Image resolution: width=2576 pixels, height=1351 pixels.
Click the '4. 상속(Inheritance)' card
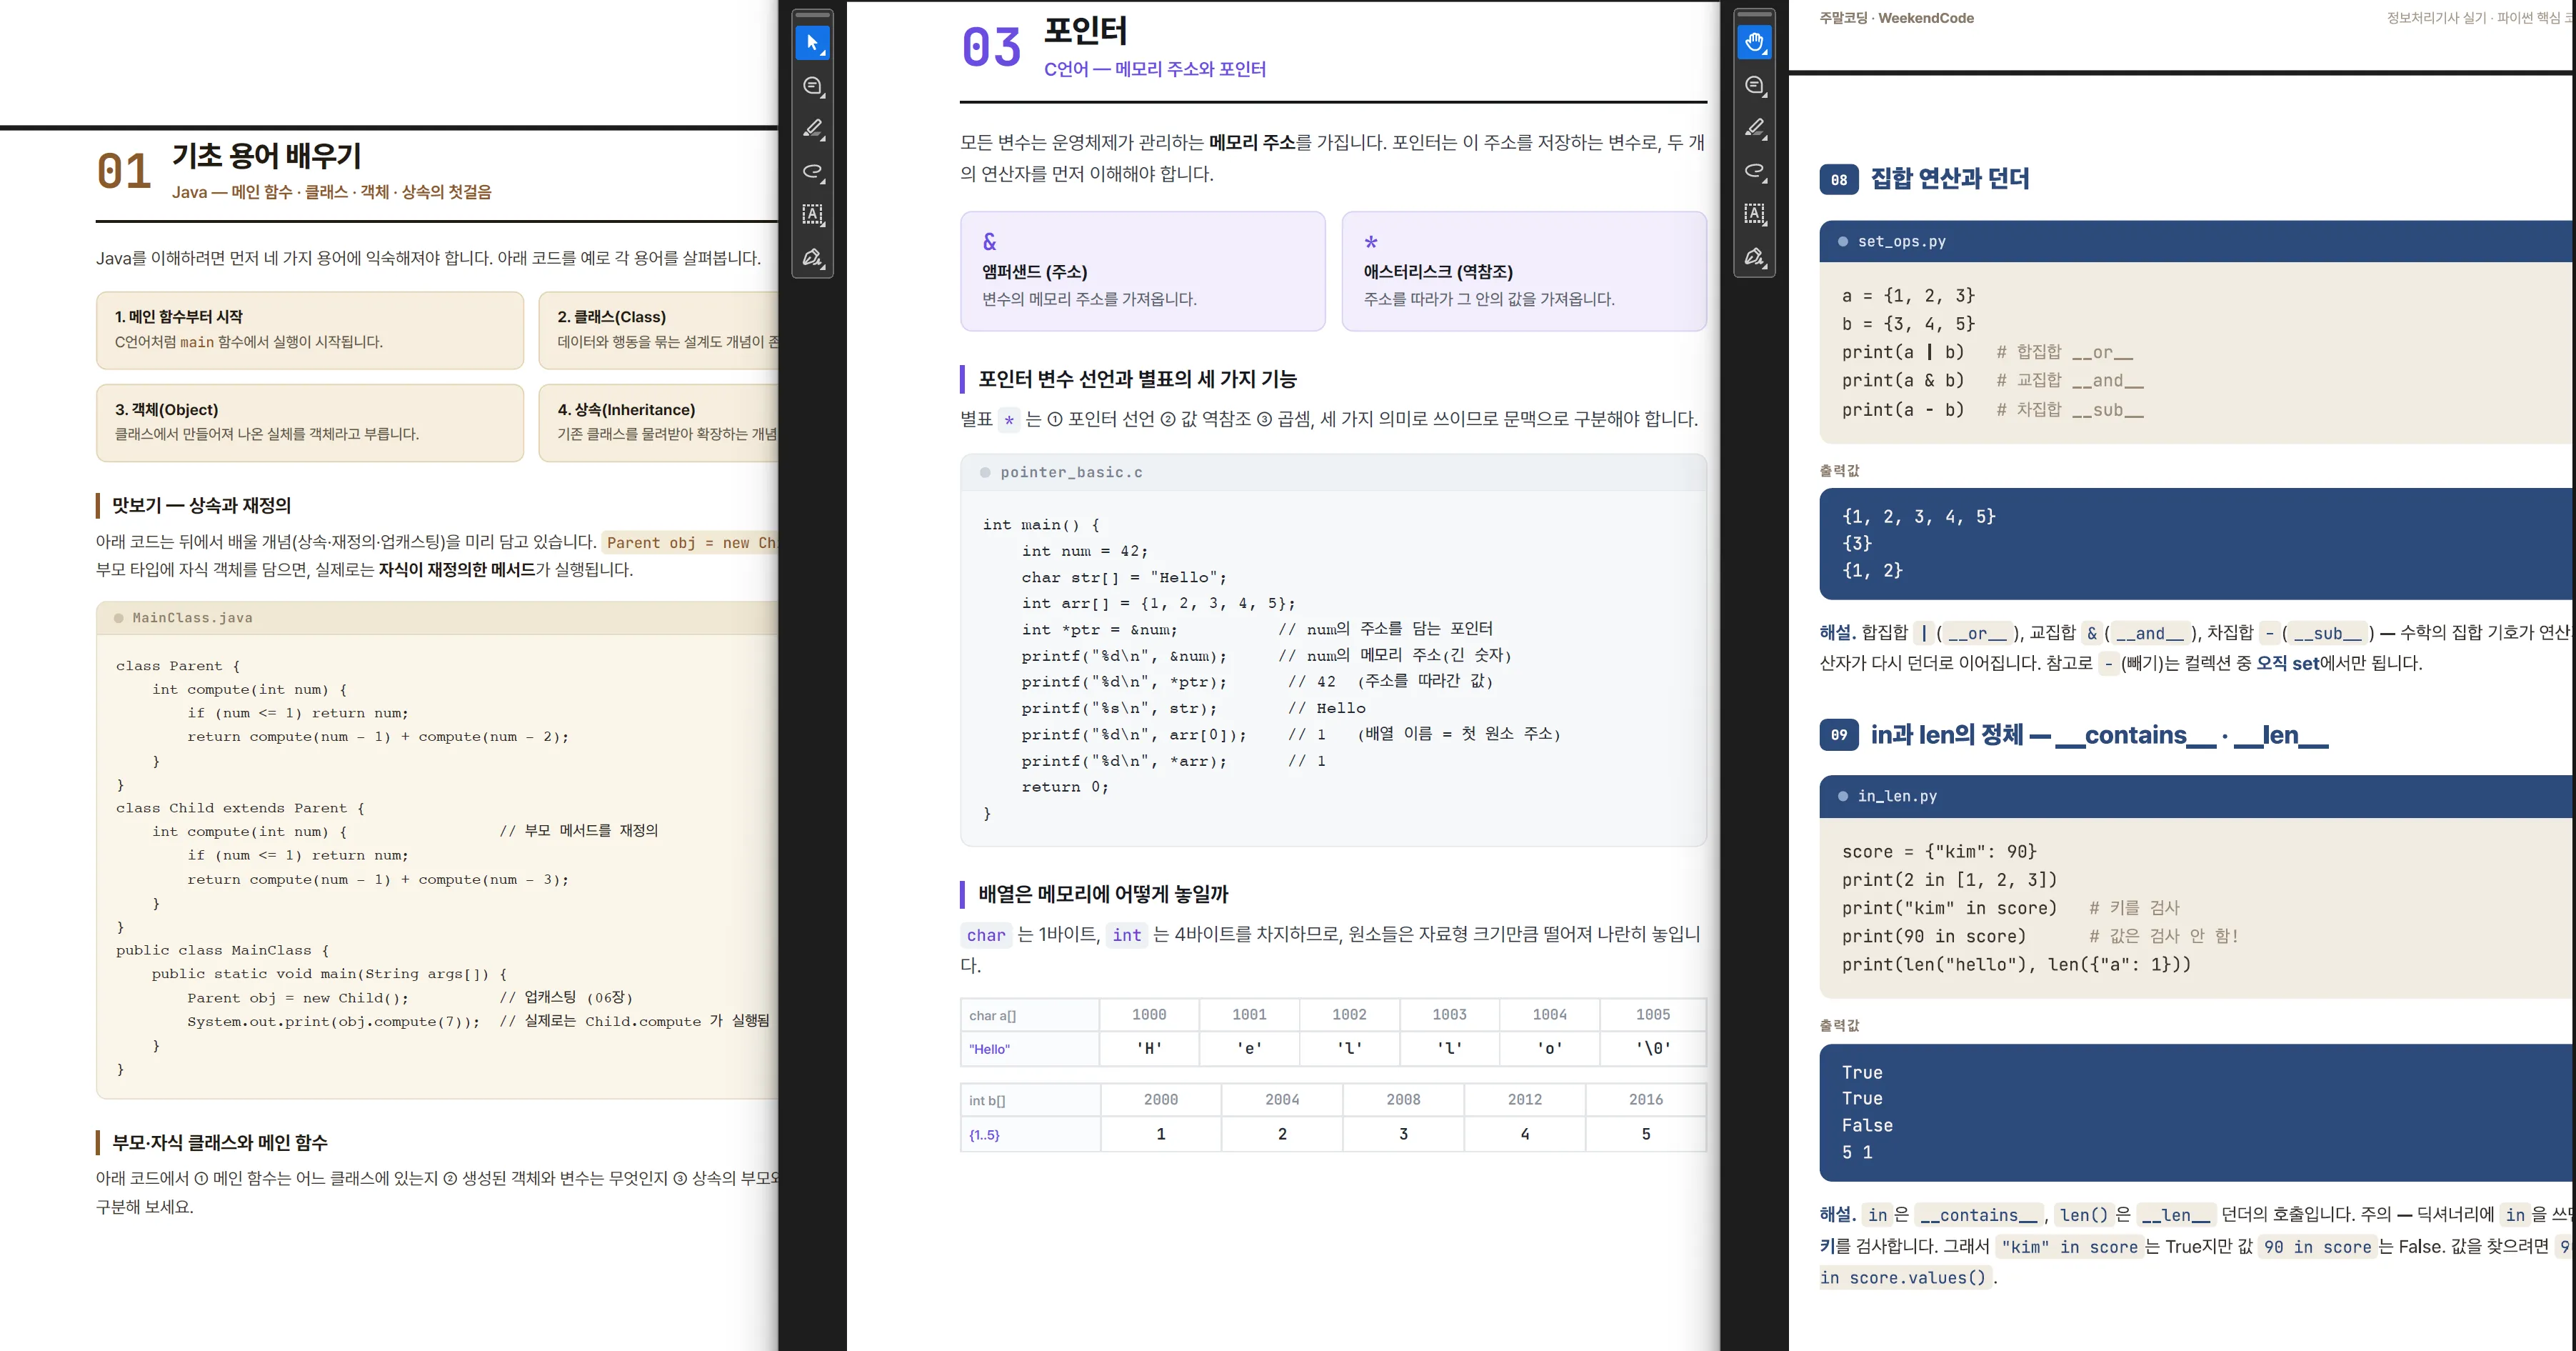point(658,422)
